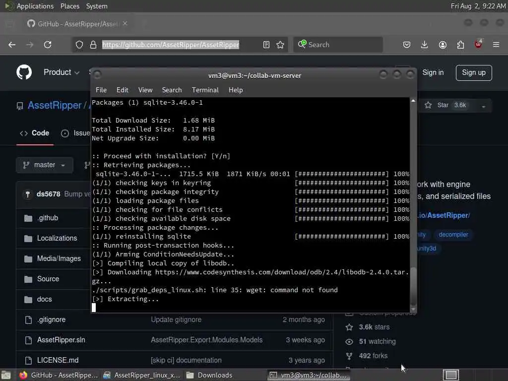Toggle reader view icon in address bar
The image size is (508, 381).
(x=266, y=45)
